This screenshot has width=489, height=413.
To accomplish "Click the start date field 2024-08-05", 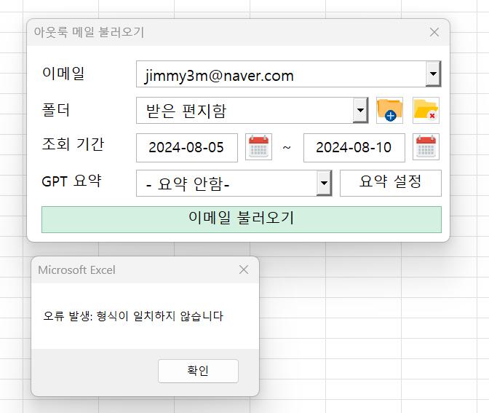I will (187, 148).
